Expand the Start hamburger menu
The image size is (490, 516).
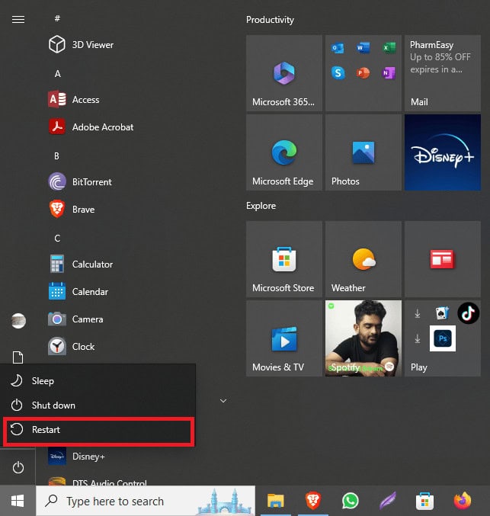(x=18, y=19)
